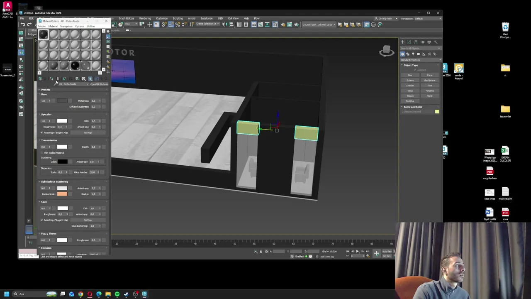531x299 pixels.
Task: Click the Undo arrow in main toolbar
Action: point(23,25)
